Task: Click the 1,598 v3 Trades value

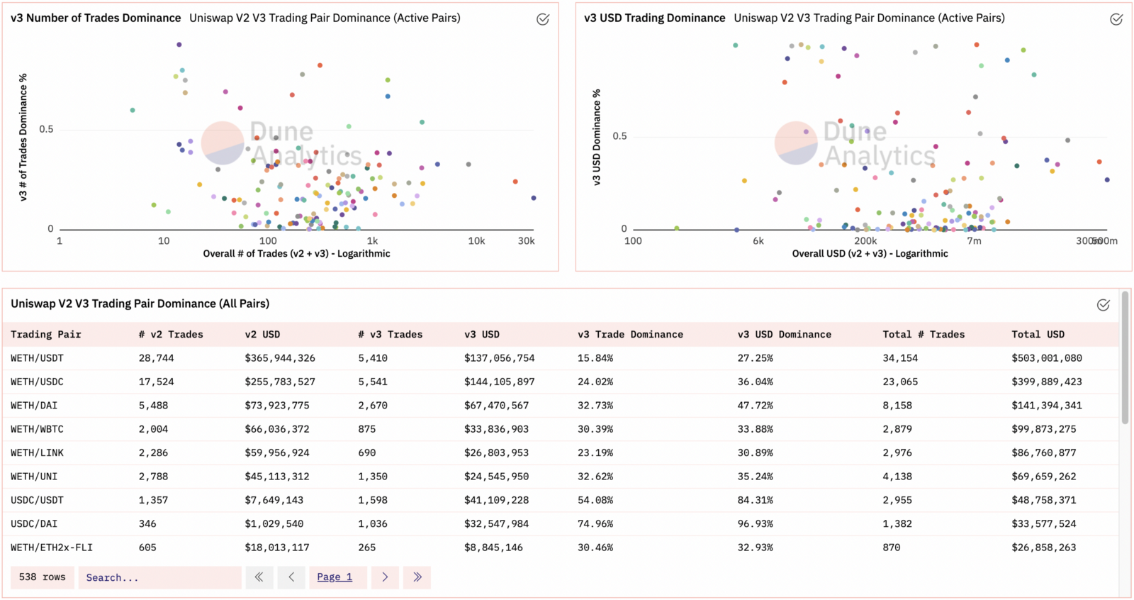Action: pyautogui.click(x=373, y=500)
